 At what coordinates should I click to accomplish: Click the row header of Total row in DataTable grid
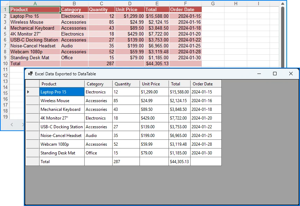(32, 161)
